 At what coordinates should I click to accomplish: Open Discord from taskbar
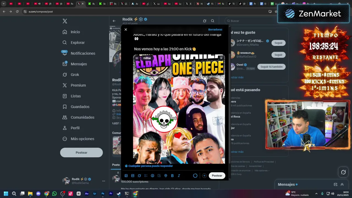(38, 194)
